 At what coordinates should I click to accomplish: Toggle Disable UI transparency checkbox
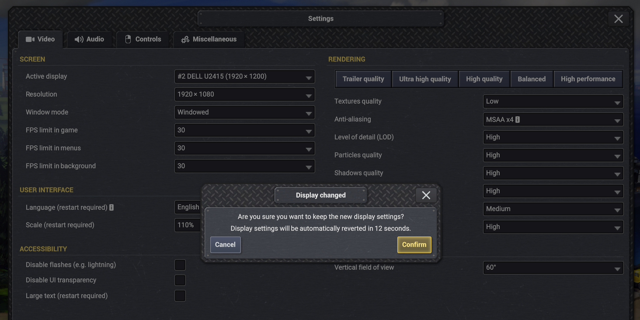[180, 280]
